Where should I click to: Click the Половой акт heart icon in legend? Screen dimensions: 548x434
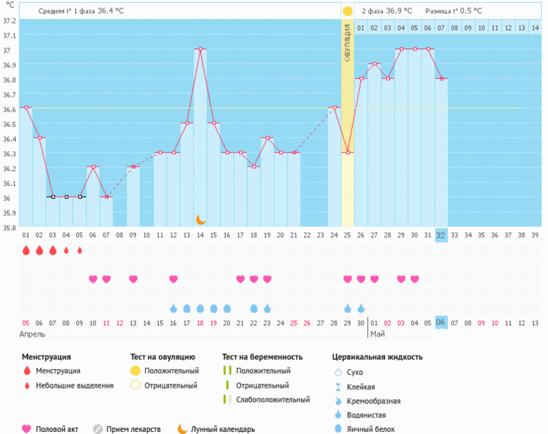click(27, 429)
